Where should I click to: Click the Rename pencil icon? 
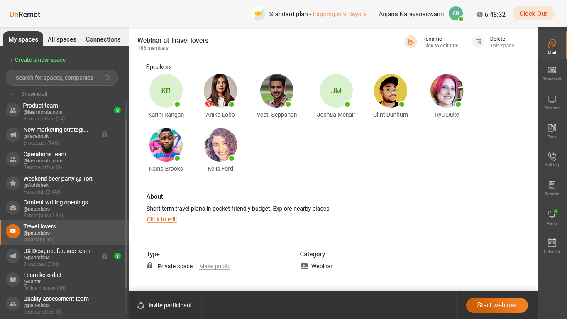(411, 42)
